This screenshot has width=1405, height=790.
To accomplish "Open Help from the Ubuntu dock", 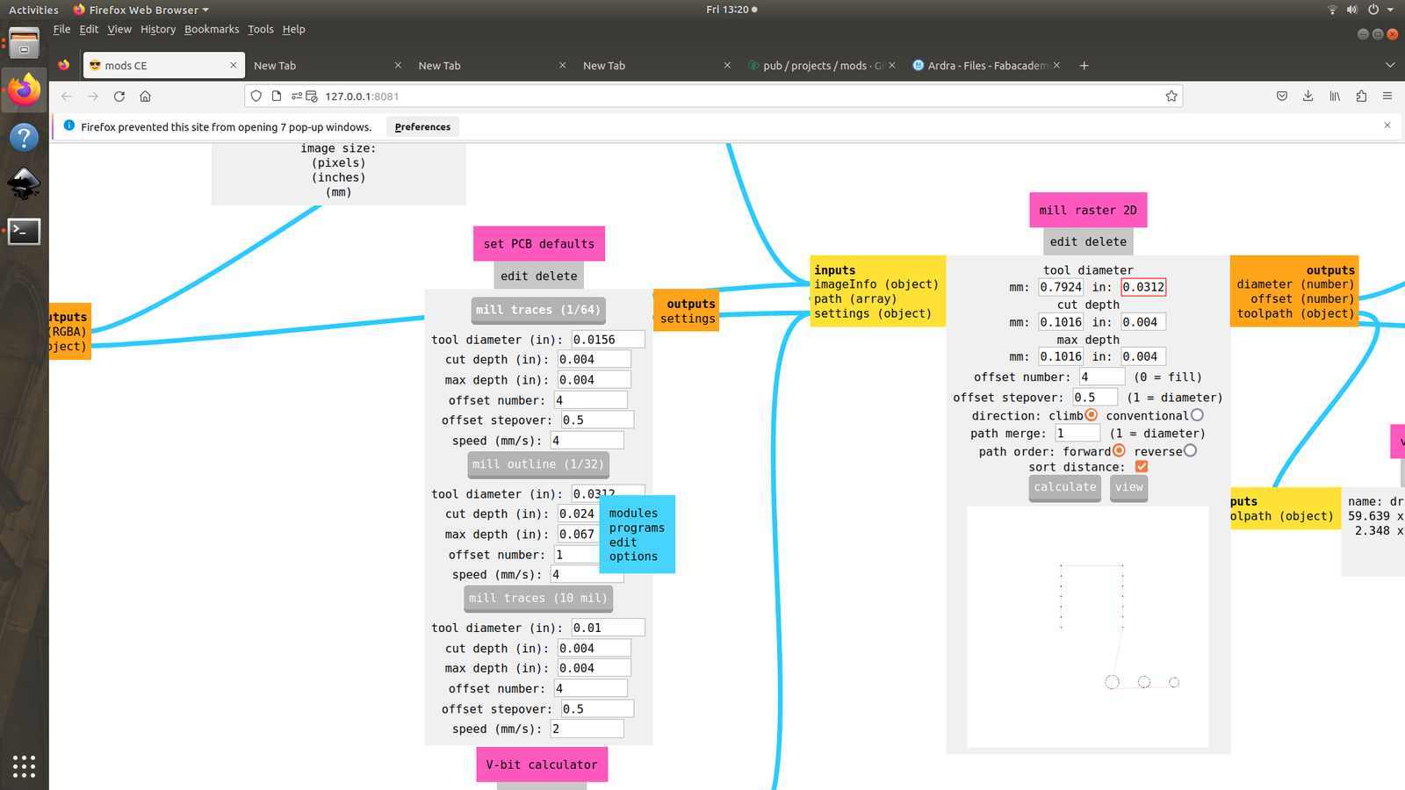I will coord(24,137).
